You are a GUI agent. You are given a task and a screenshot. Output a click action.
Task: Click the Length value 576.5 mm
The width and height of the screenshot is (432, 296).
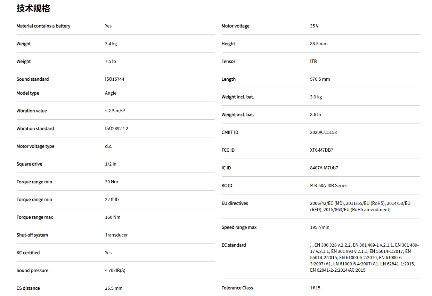(320, 79)
